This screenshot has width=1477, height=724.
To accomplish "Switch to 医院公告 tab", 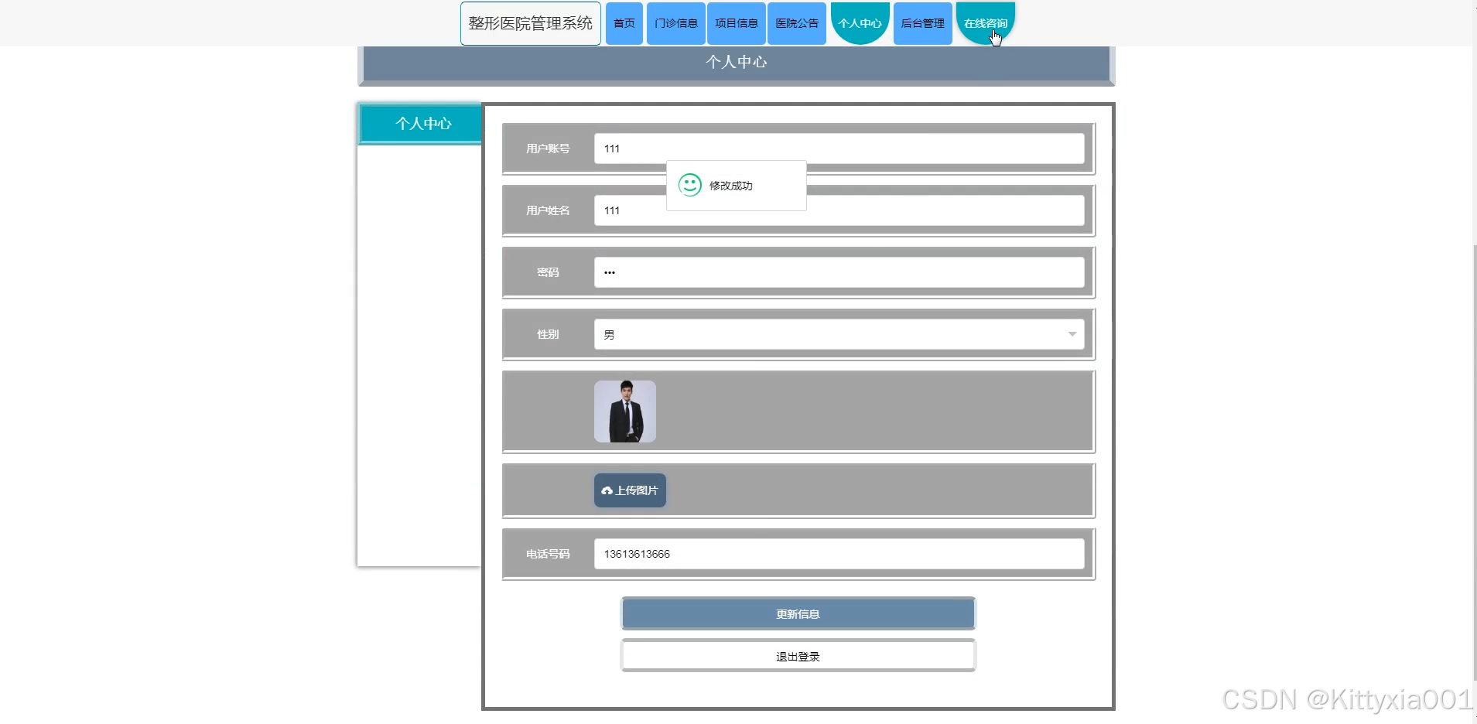I will tap(797, 23).
